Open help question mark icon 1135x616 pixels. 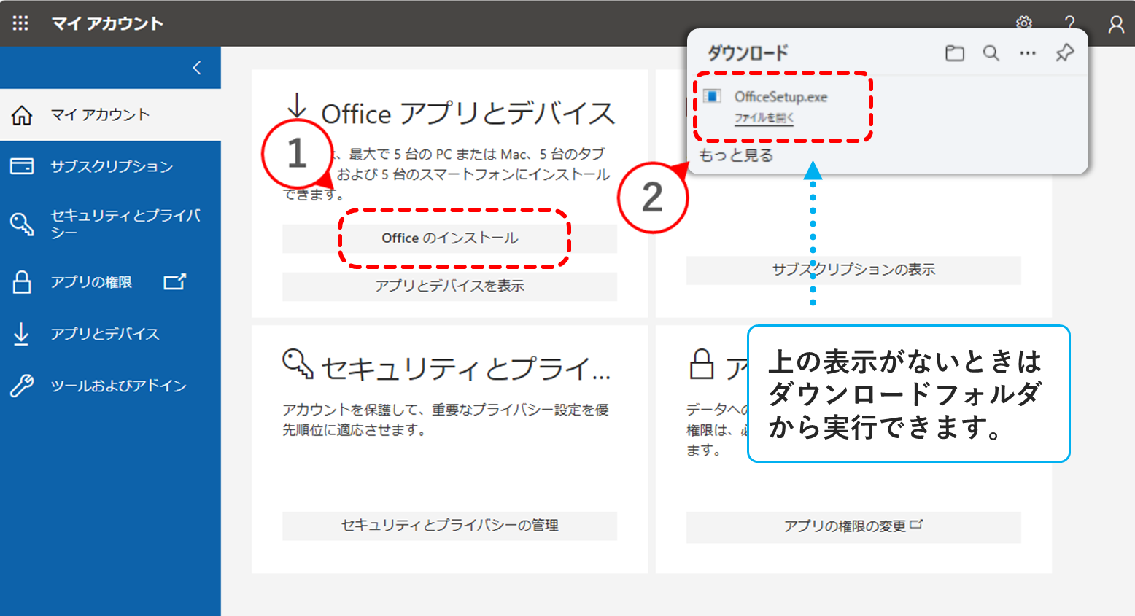tap(1069, 22)
